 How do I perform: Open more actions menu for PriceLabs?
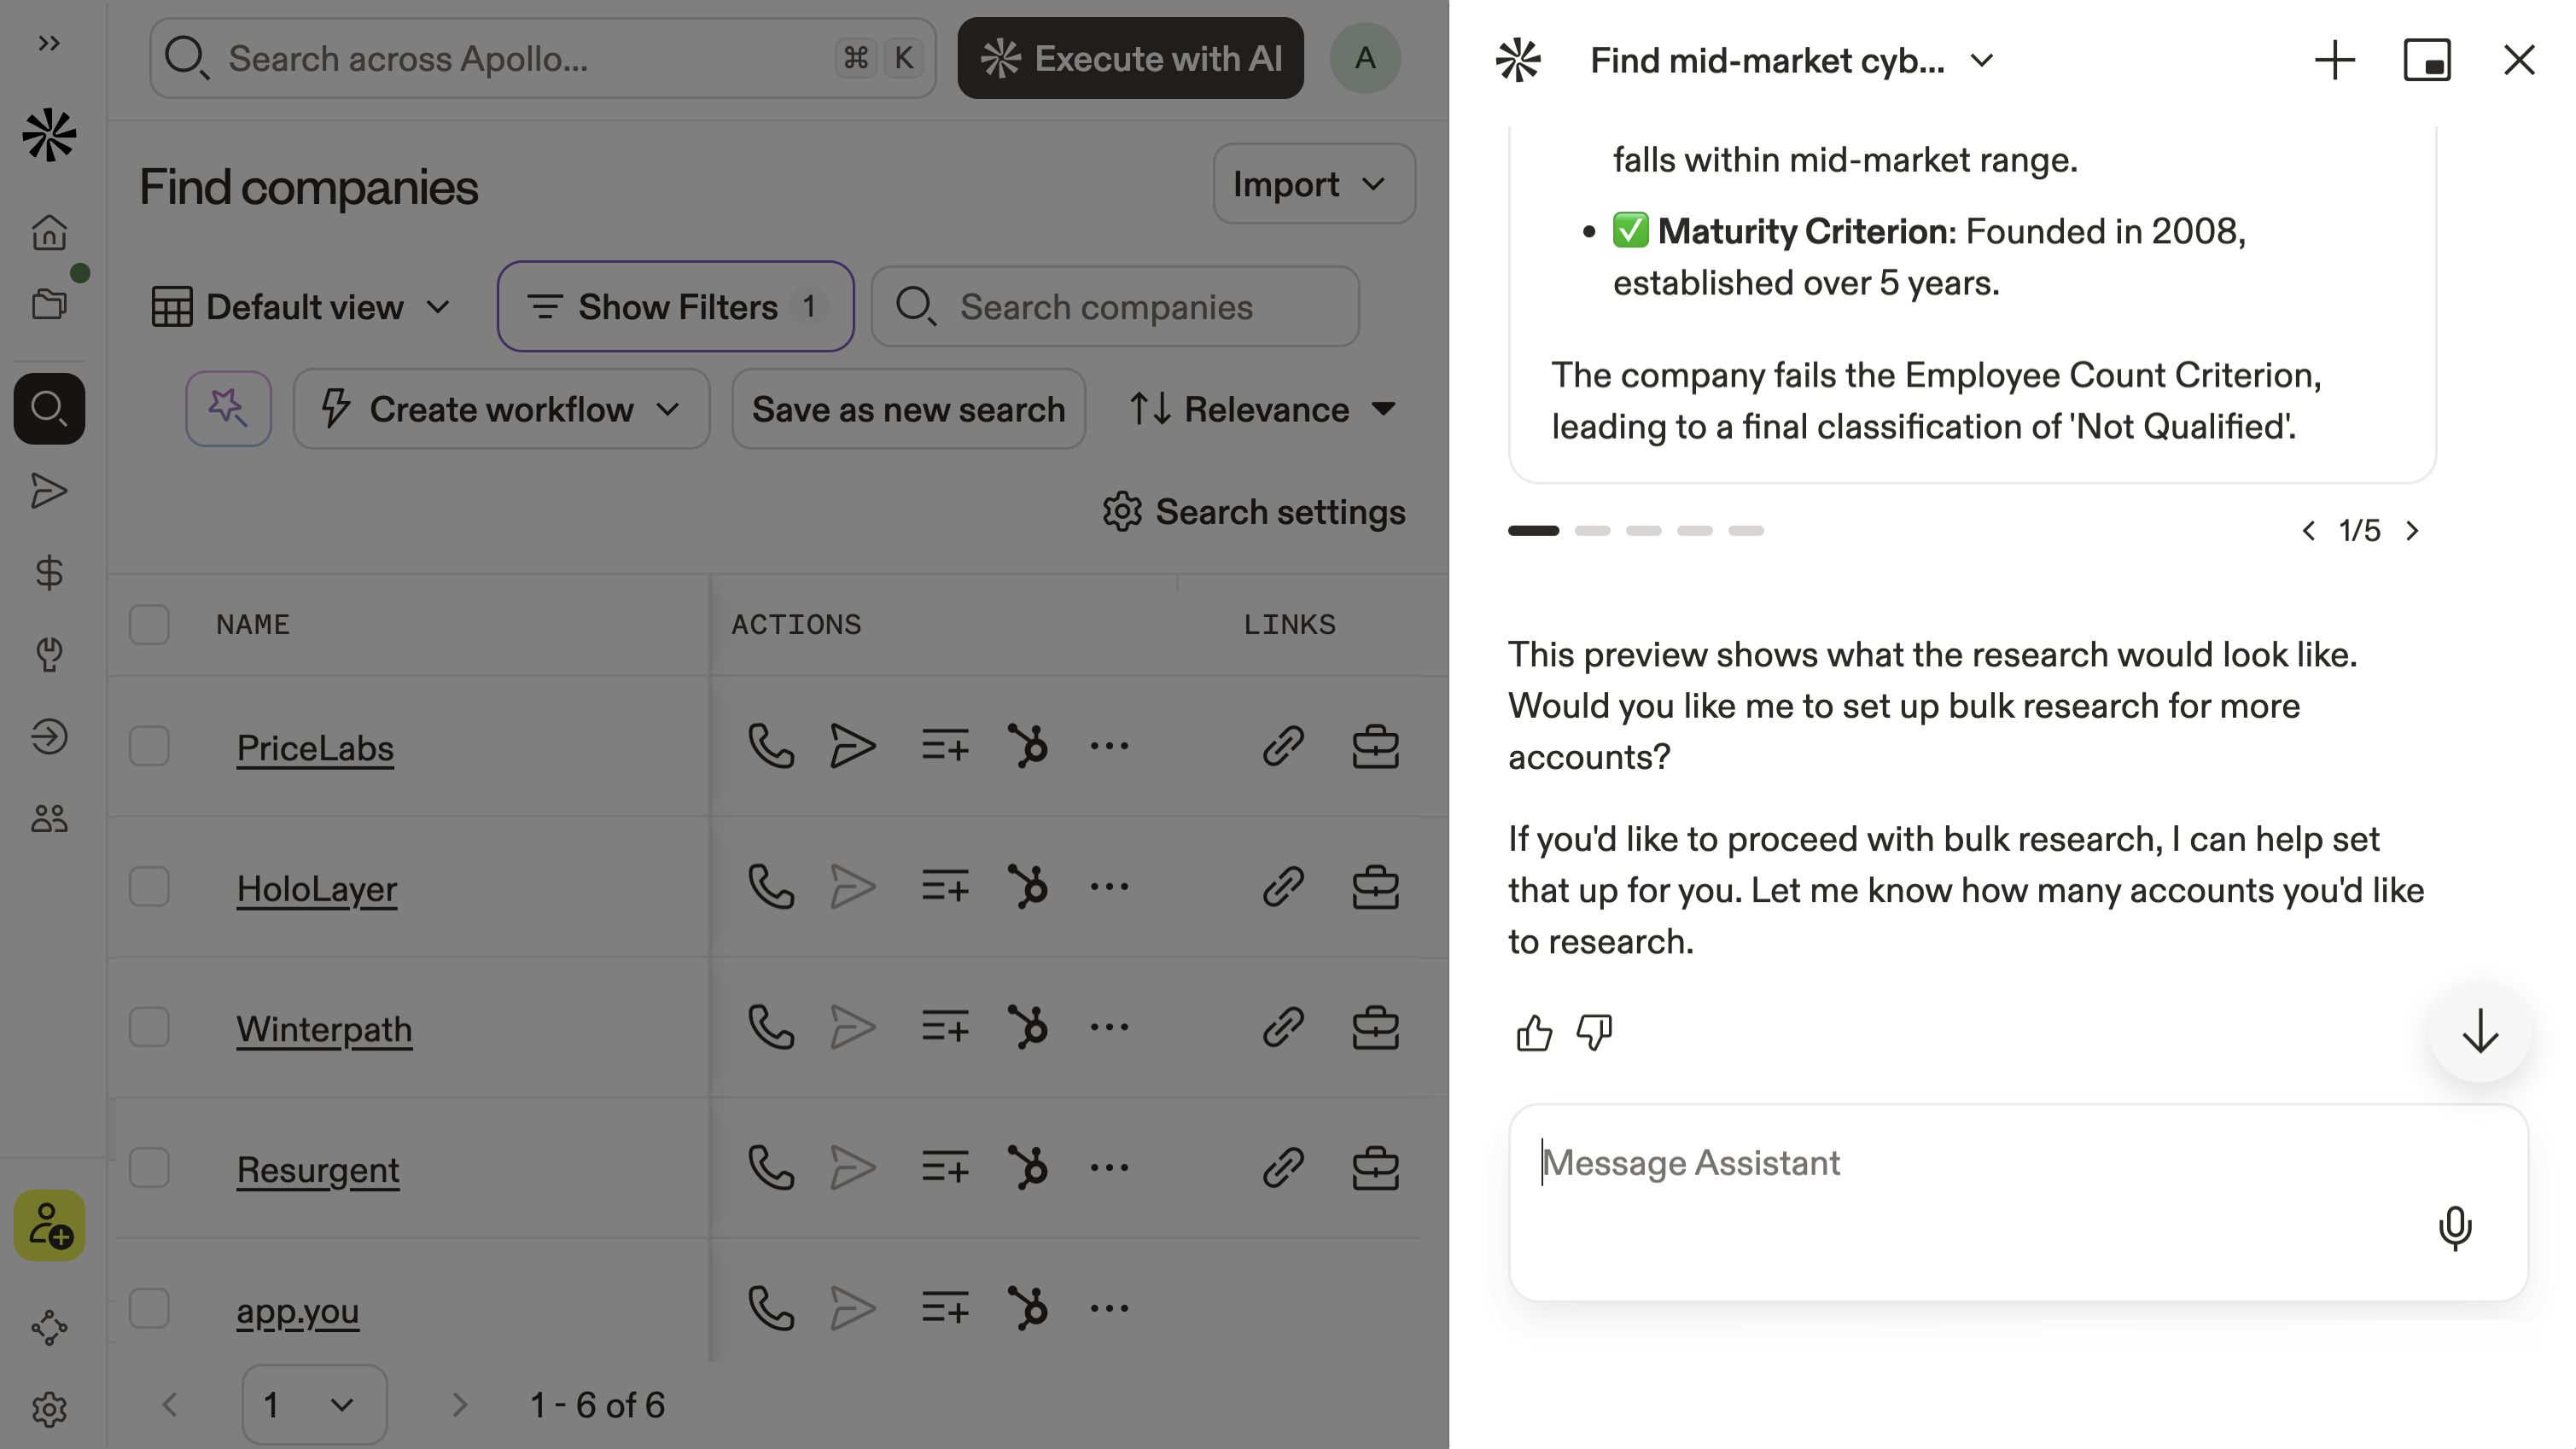[1109, 746]
